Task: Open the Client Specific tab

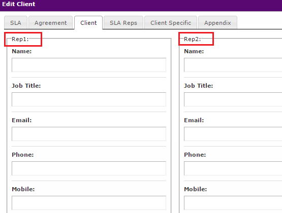Action: pos(171,23)
